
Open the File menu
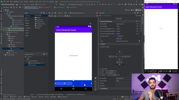4,2
